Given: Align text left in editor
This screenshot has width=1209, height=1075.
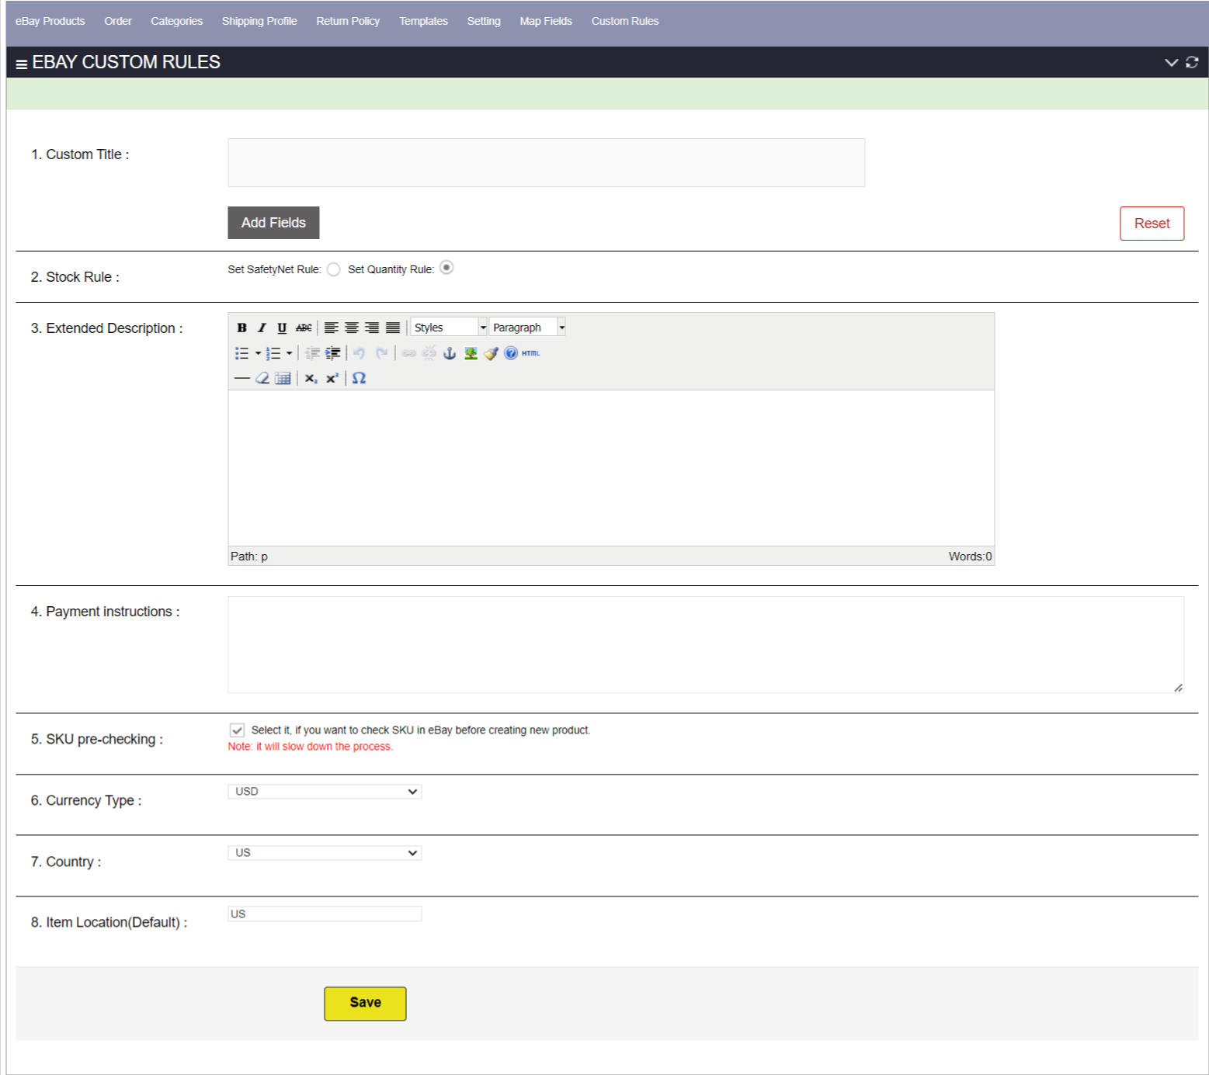Looking at the screenshot, I should click(331, 328).
